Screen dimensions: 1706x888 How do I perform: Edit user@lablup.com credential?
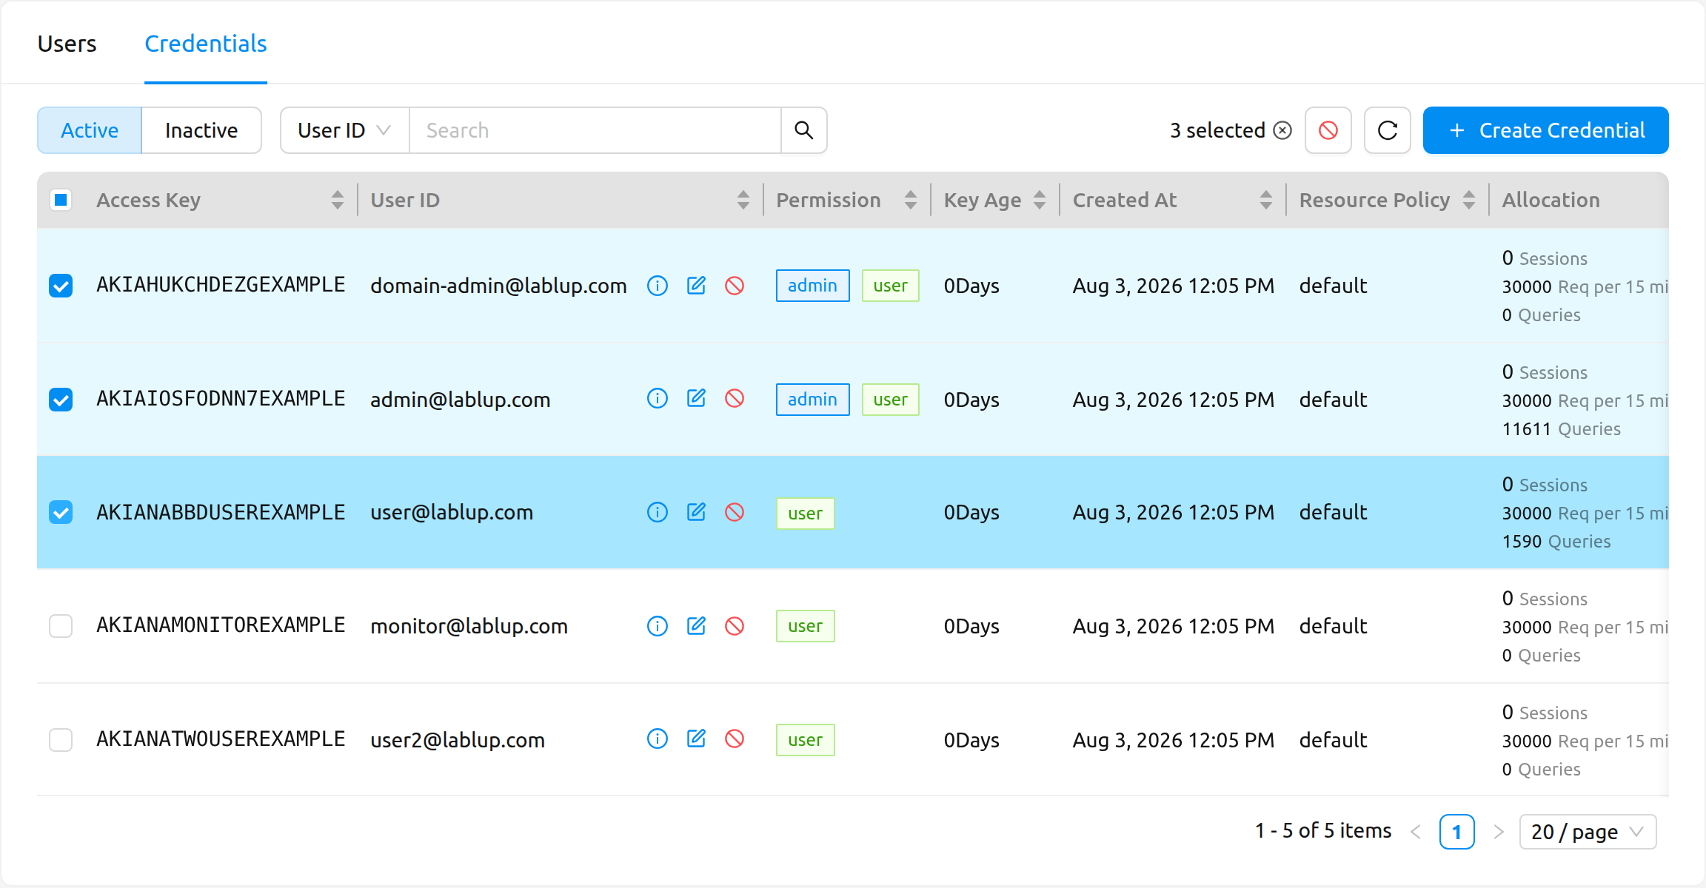point(696,512)
